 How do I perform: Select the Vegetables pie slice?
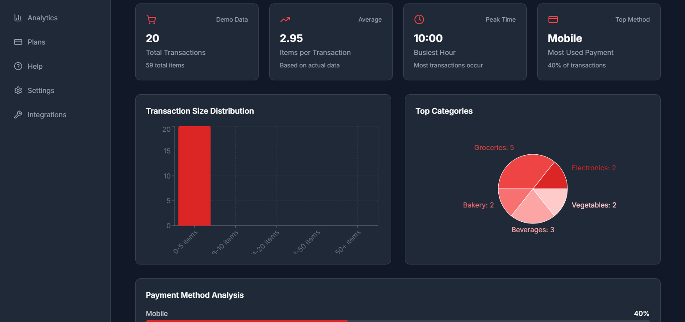tap(553, 200)
